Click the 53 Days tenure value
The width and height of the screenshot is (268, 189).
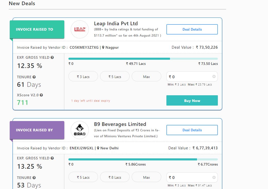(x=29, y=185)
